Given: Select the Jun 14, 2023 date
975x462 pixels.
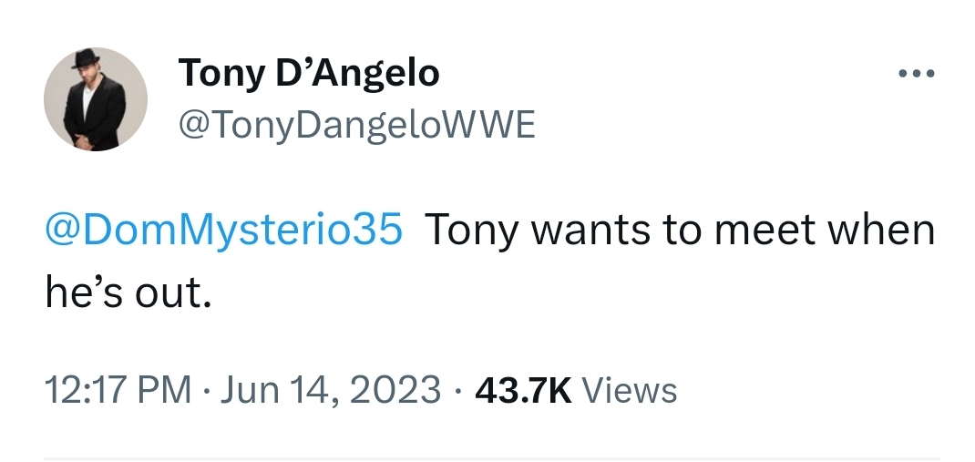Looking at the screenshot, I should (x=330, y=390).
